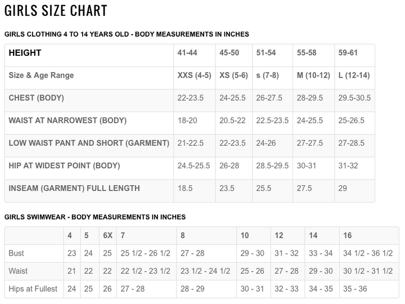This screenshot has height=304, width=405.
Task: Select the XXS (4-5) size header
Action: (194, 75)
